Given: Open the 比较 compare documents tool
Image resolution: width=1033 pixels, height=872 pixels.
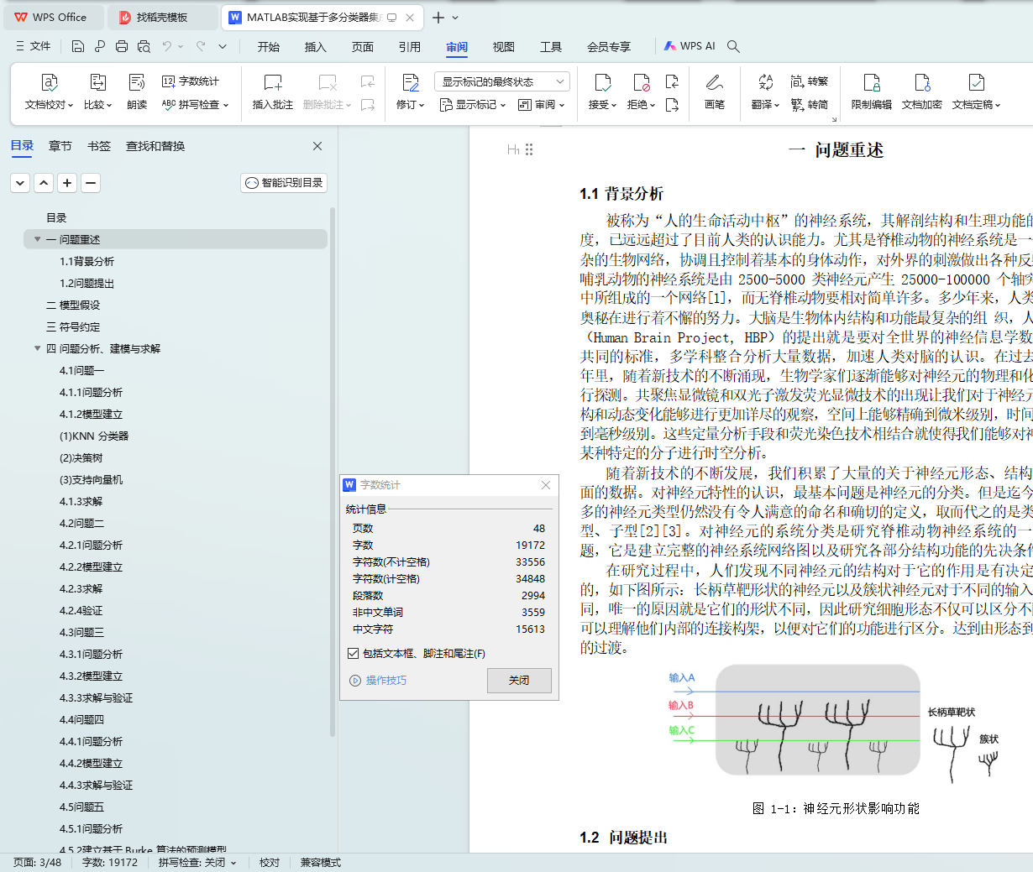Looking at the screenshot, I should coord(97,92).
